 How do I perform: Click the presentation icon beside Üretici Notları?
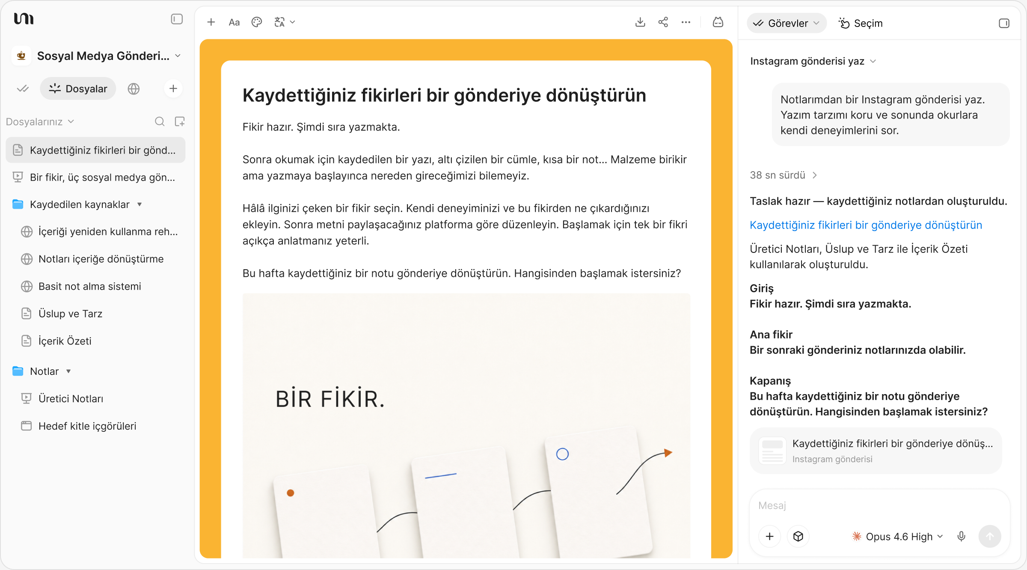pyautogui.click(x=27, y=399)
